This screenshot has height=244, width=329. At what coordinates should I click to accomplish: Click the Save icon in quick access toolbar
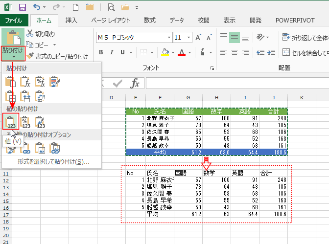click(22, 7)
